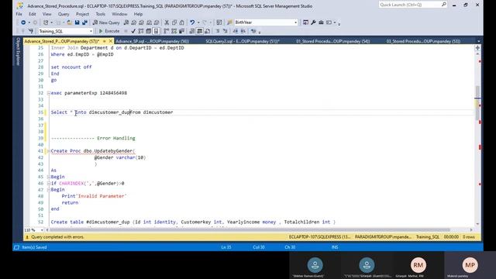Save the current query with Save icon
The width and height of the screenshot is (496, 279).
[77, 22]
